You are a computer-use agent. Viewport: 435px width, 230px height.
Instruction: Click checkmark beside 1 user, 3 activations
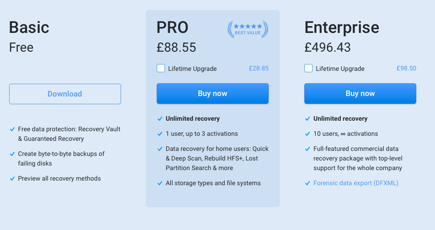(160, 134)
